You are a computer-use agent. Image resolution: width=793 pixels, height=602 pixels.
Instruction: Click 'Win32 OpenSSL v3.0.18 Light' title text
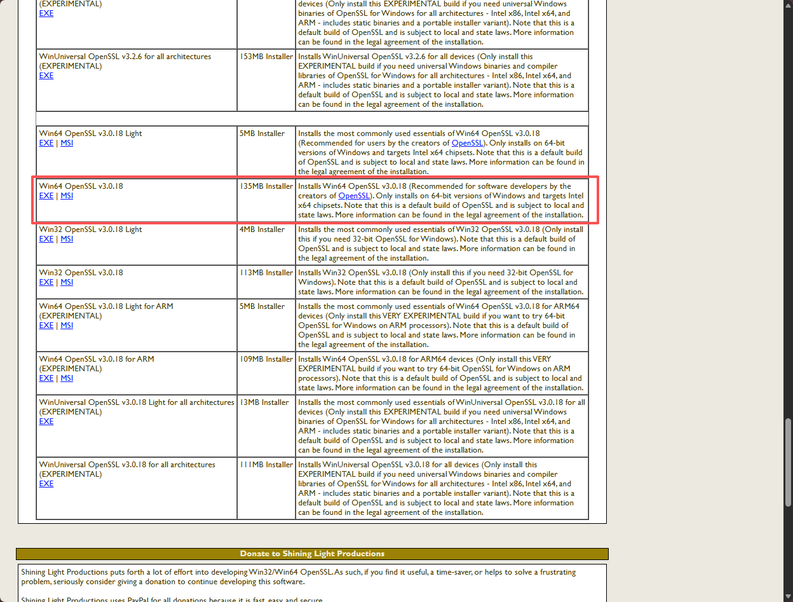coord(91,229)
